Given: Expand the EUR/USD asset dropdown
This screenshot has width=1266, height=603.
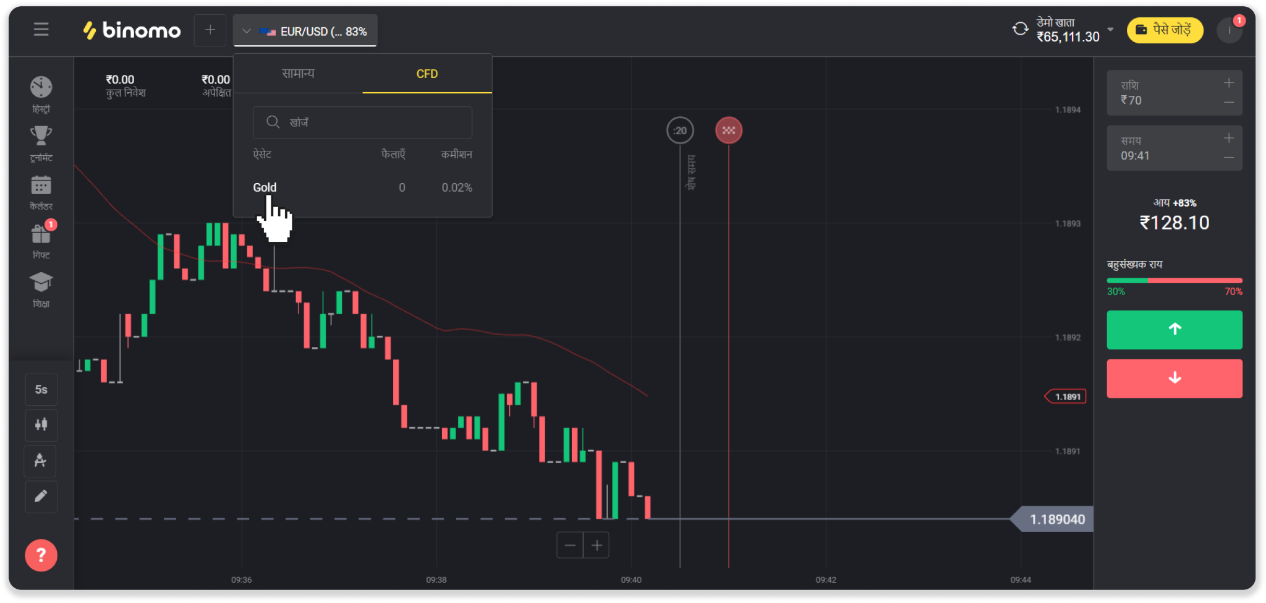Looking at the screenshot, I should pos(305,31).
